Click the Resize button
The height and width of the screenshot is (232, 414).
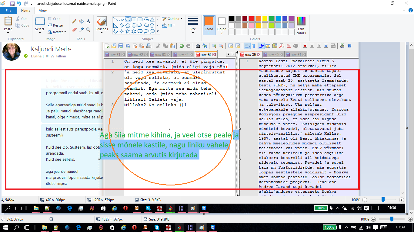click(x=55, y=25)
